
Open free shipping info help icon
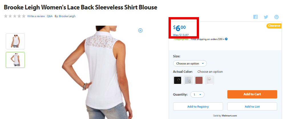pyautogui.click(x=226, y=39)
